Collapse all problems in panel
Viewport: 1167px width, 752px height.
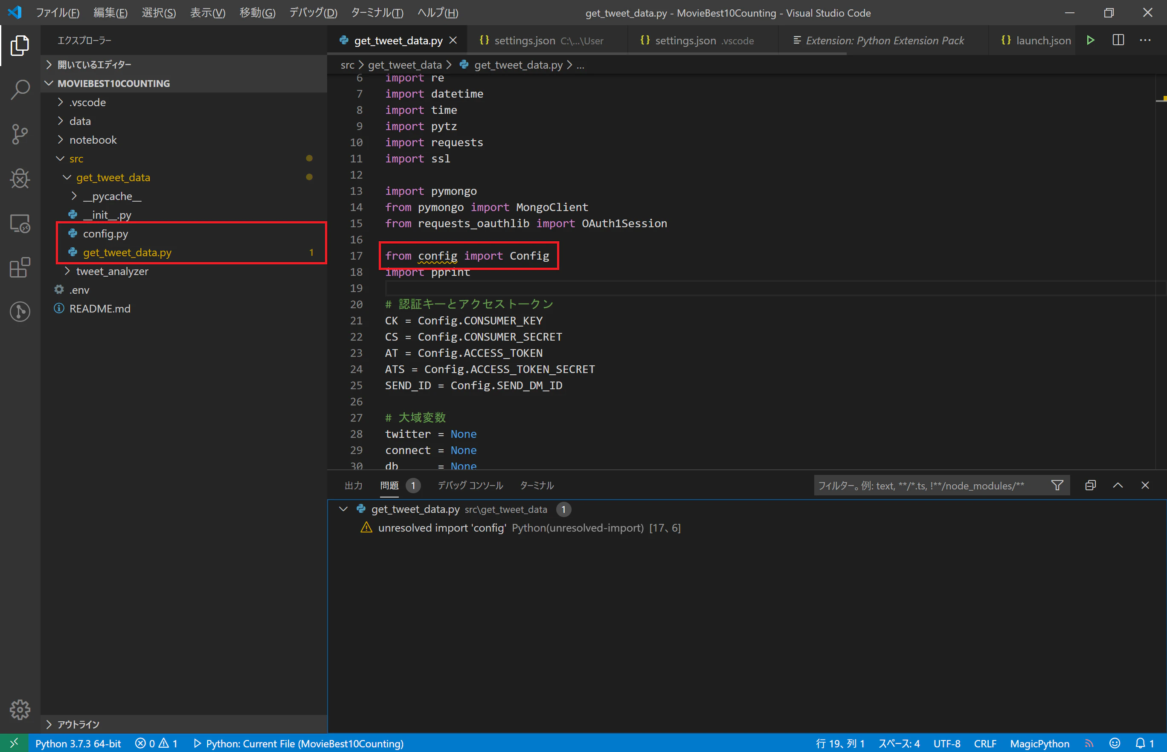(1090, 486)
